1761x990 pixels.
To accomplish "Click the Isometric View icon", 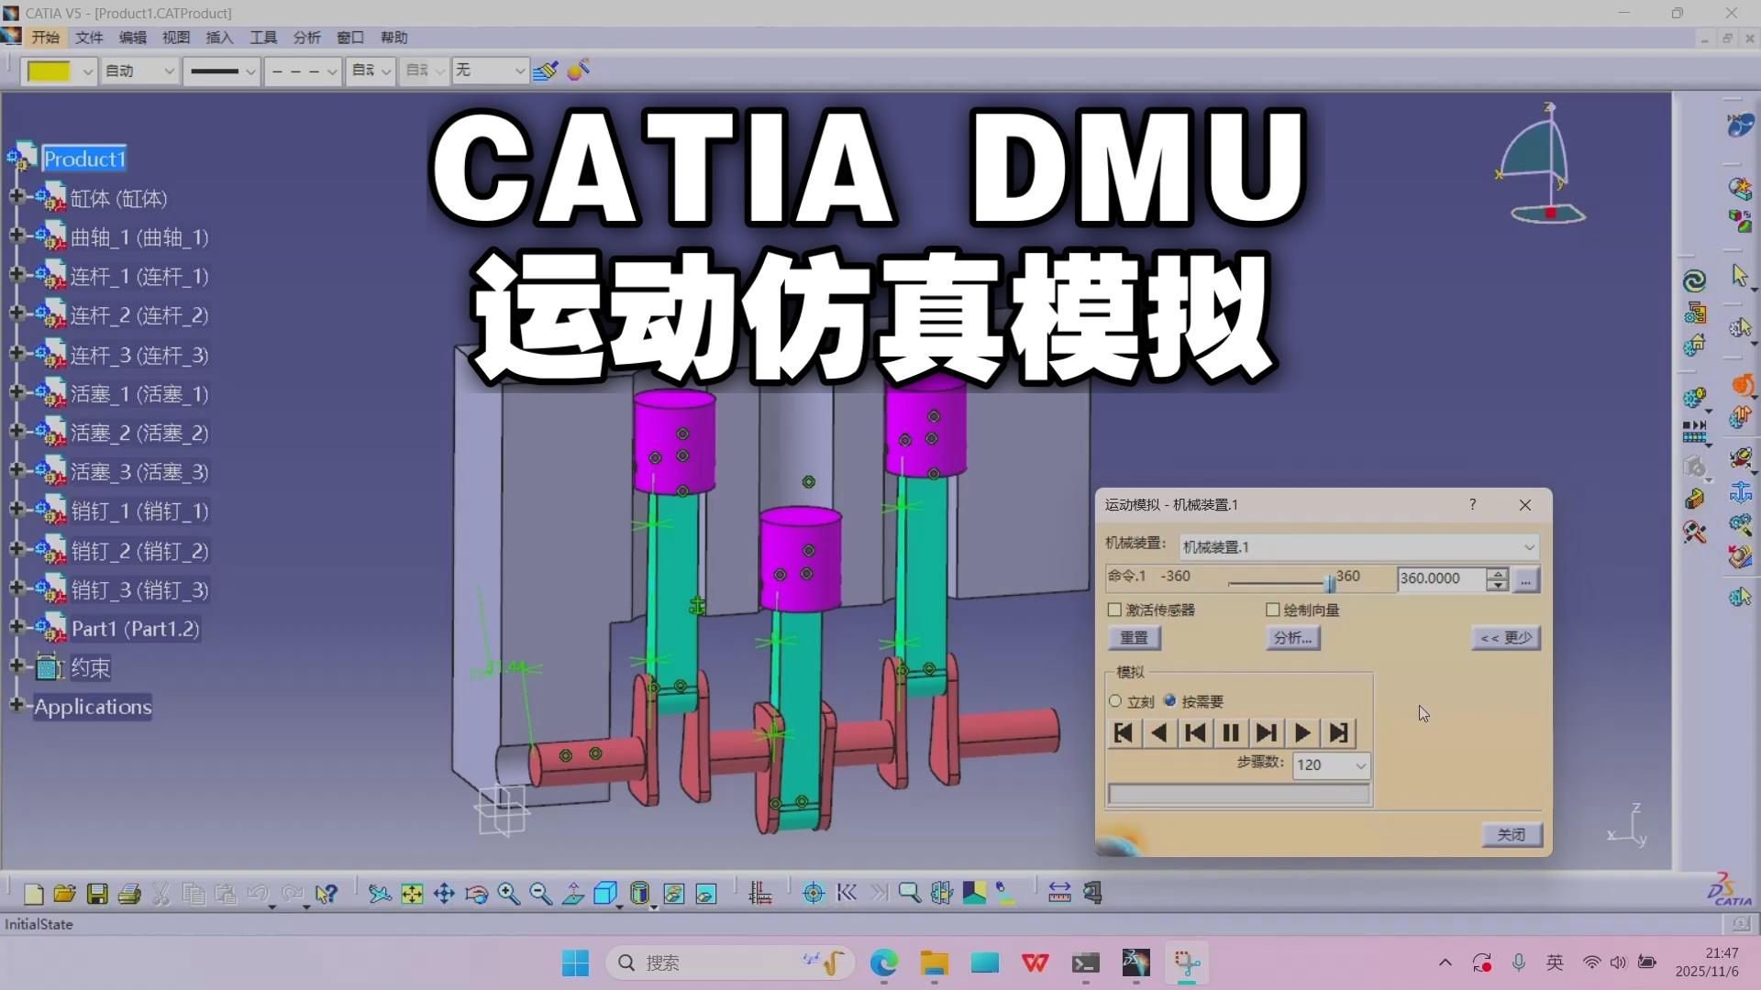I will coord(606,894).
